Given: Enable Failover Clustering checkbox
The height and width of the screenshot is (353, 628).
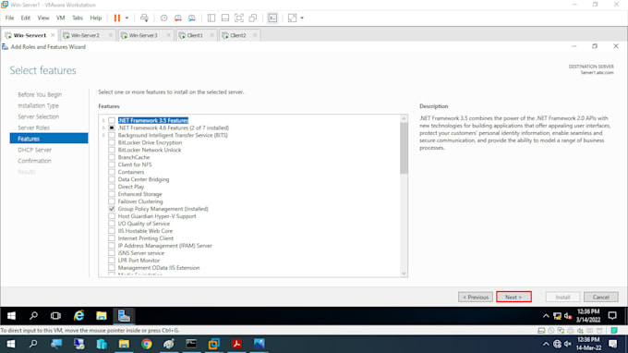Looking at the screenshot, I should pyautogui.click(x=112, y=201).
